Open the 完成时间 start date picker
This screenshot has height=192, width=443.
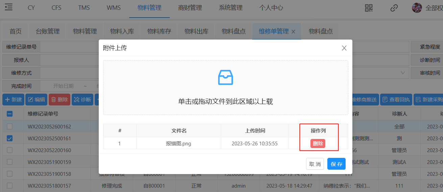(63, 86)
